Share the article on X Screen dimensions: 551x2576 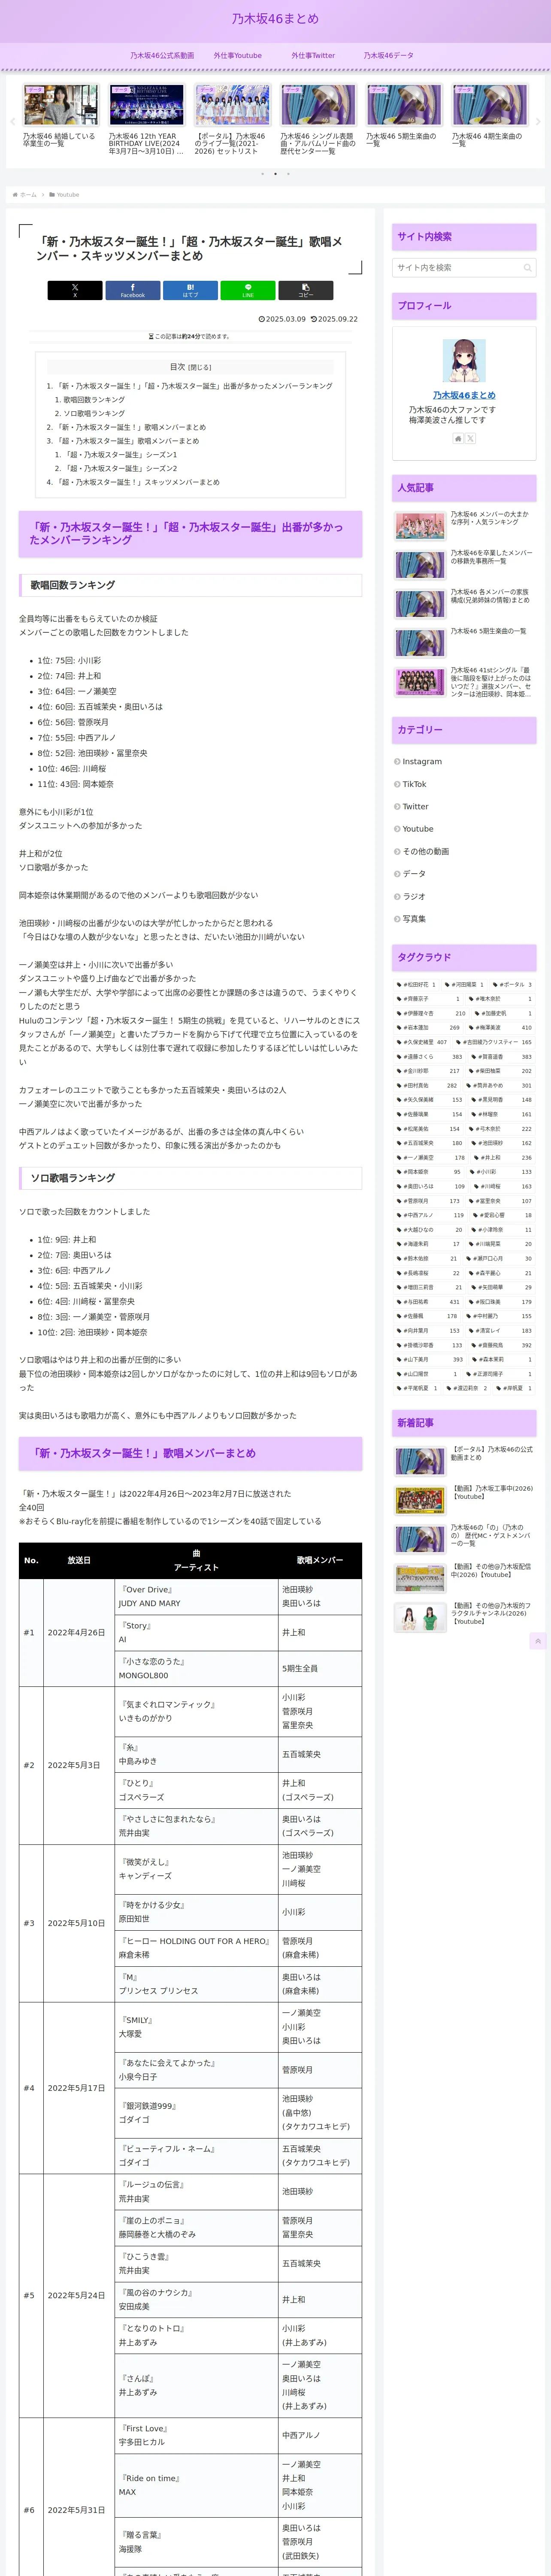75,290
